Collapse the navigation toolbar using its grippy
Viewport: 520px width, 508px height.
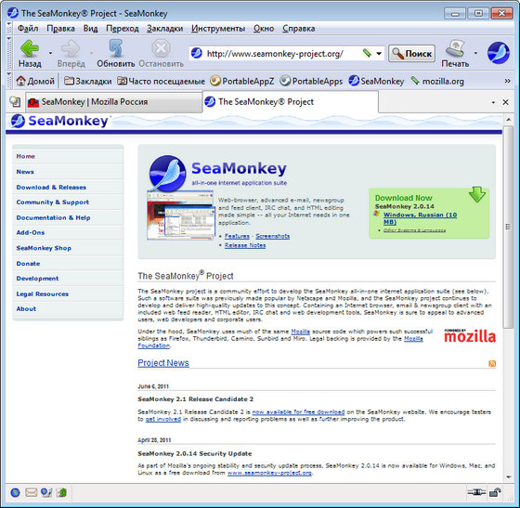[9, 52]
